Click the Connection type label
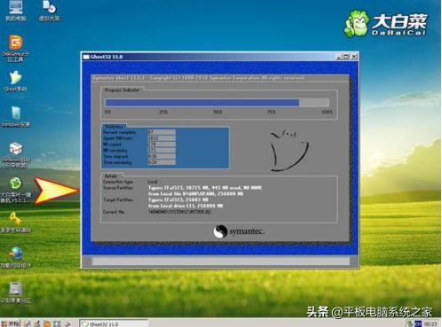The image size is (442, 327). coord(118,182)
